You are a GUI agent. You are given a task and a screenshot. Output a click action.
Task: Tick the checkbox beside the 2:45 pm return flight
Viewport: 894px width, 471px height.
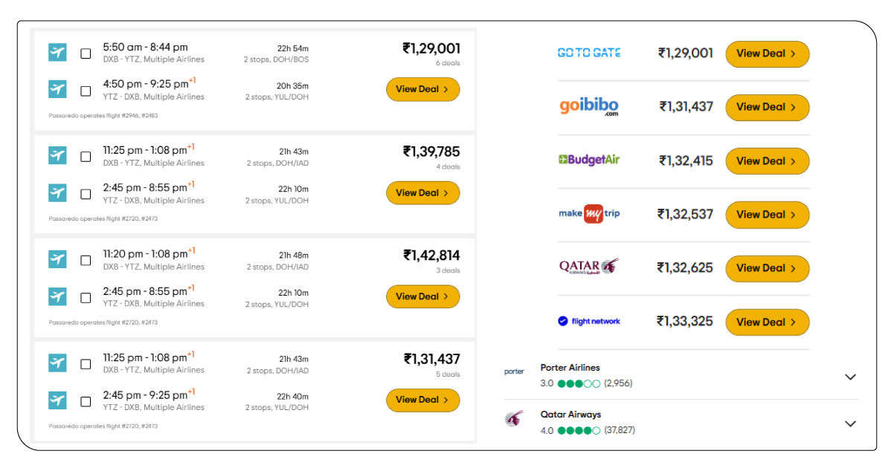click(84, 192)
